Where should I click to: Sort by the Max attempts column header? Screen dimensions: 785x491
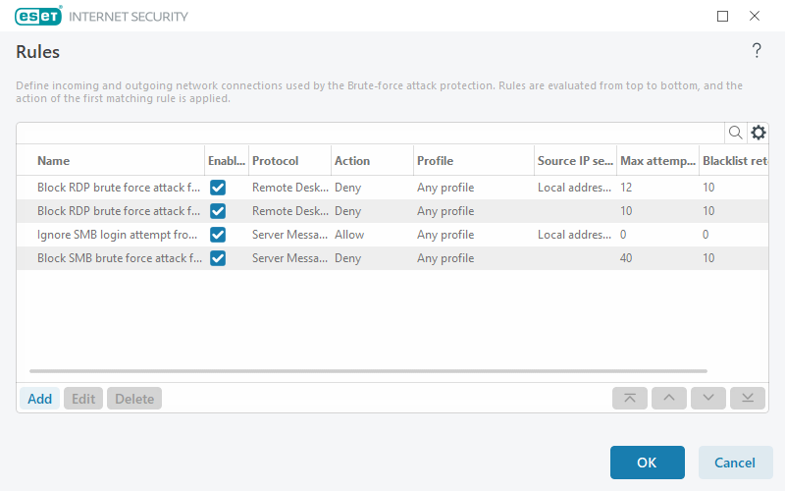pyautogui.click(x=657, y=160)
